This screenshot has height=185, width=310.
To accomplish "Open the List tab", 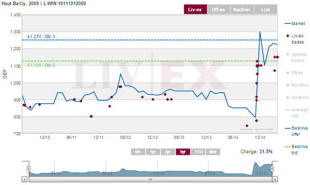I will (265, 9).
